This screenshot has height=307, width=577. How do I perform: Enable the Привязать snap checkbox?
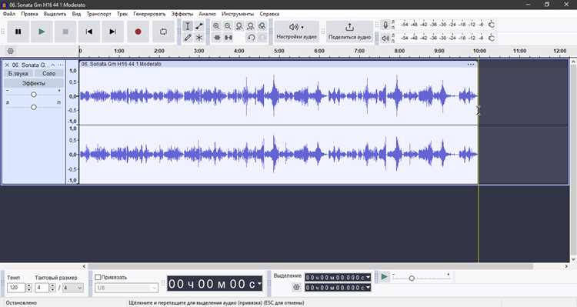pyautogui.click(x=98, y=277)
